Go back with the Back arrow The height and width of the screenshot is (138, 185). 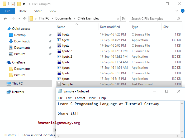coord(5,19)
